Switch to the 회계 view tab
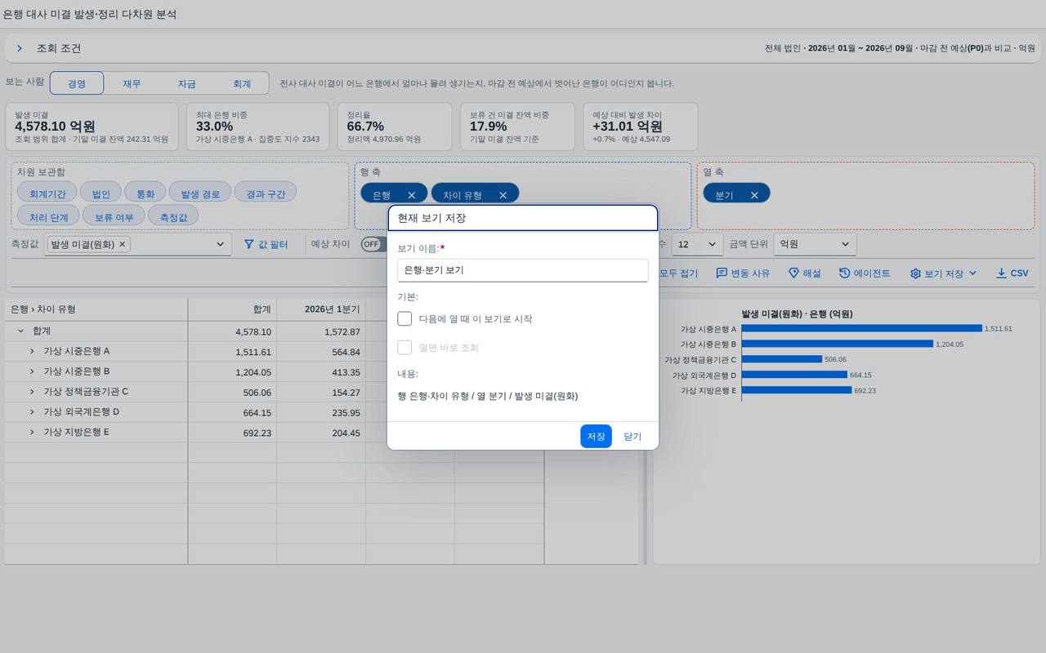Image resolution: width=1046 pixels, height=653 pixels. tap(242, 83)
